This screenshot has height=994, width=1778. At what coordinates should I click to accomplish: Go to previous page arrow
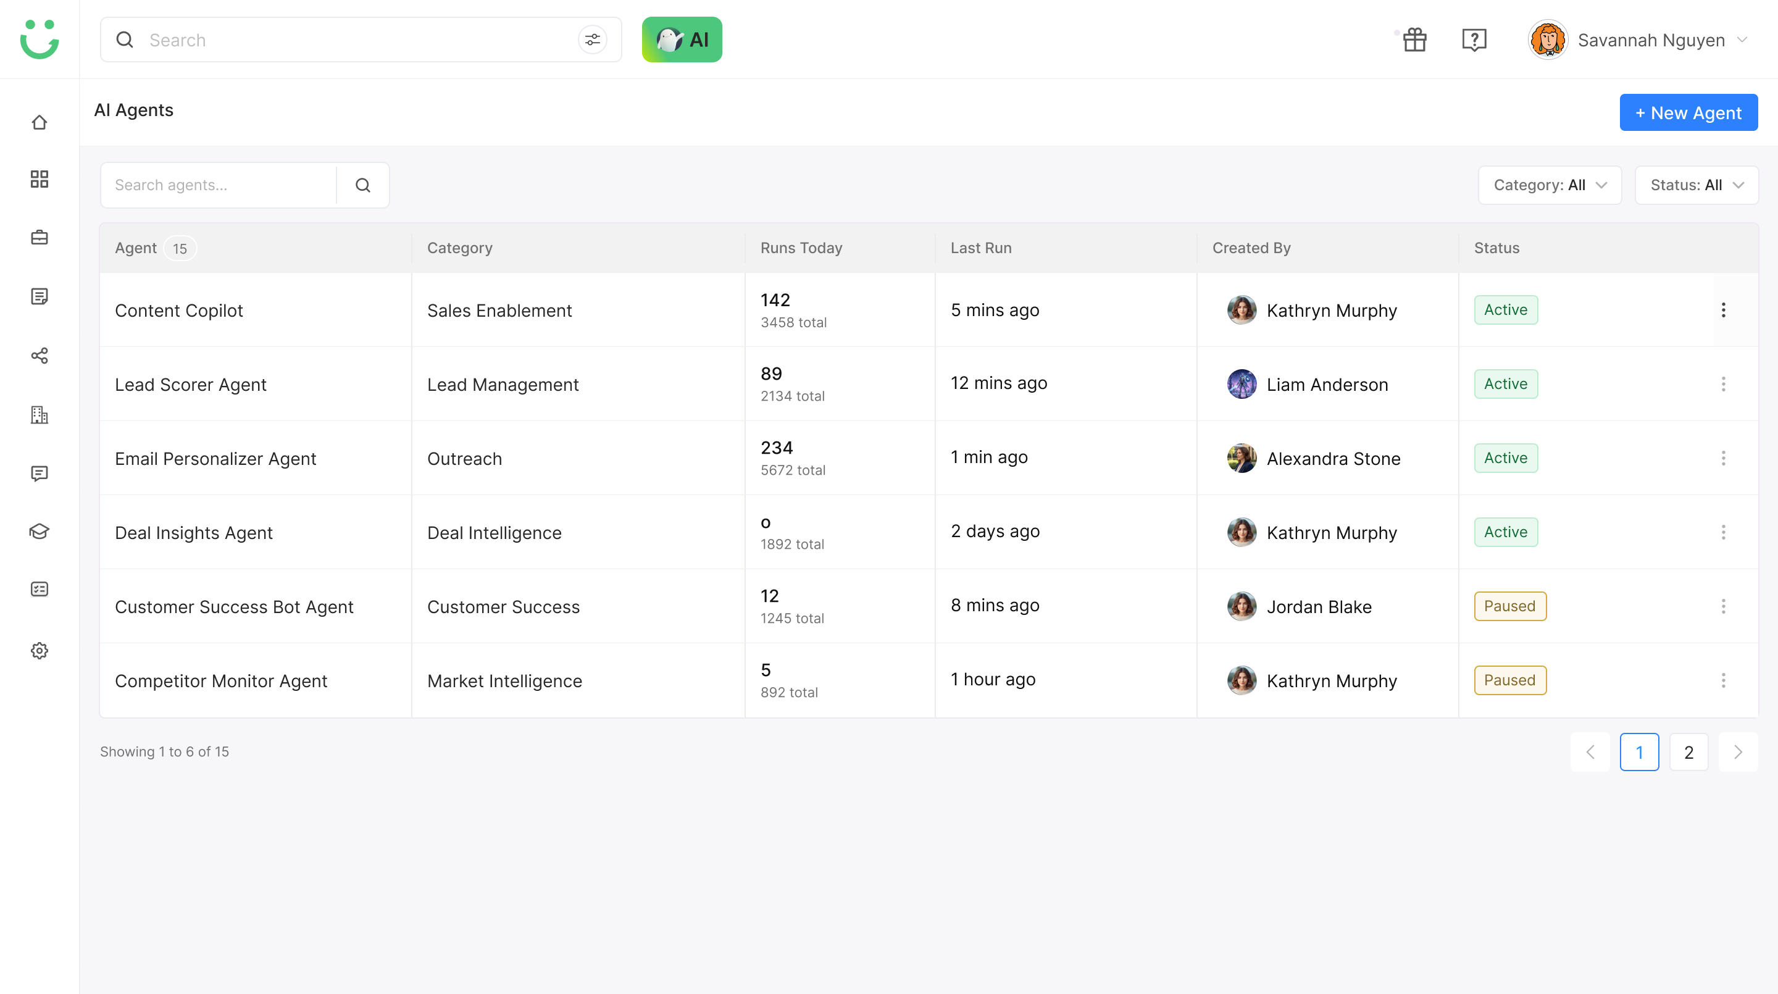pos(1590,752)
